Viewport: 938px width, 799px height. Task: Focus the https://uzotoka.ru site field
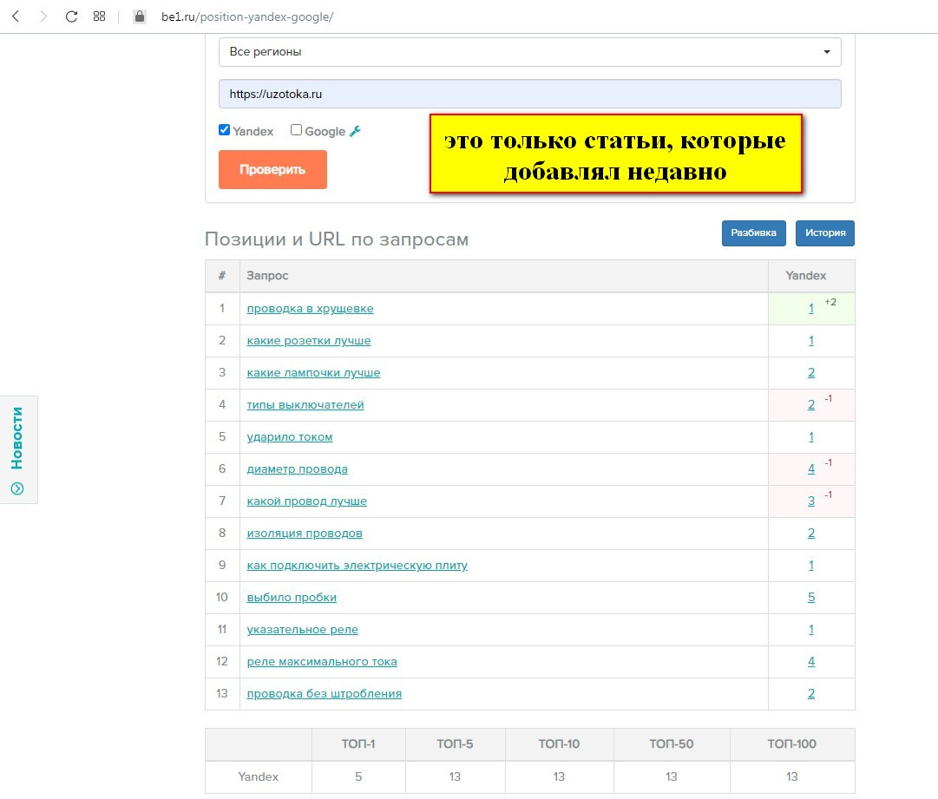pos(529,94)
